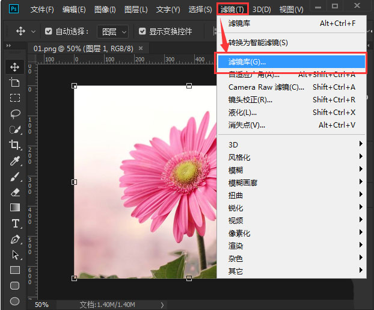Image resolution: width=374 pixels, height=310 pixels.
Task: Click the pink flower canvas image
Action: [146, 182]
